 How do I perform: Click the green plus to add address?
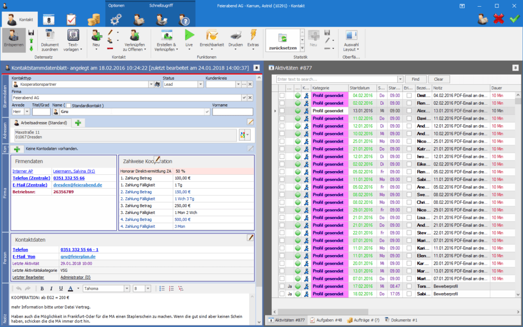click(x=78, y=123)
